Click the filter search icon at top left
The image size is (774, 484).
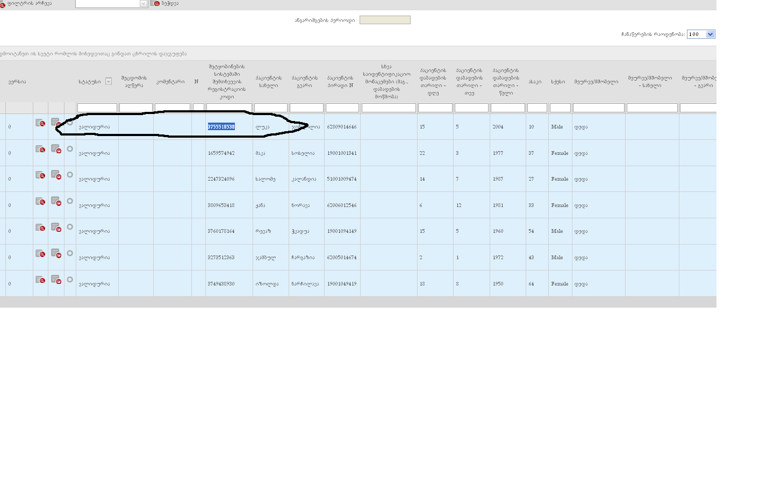(x=3, y=4)
